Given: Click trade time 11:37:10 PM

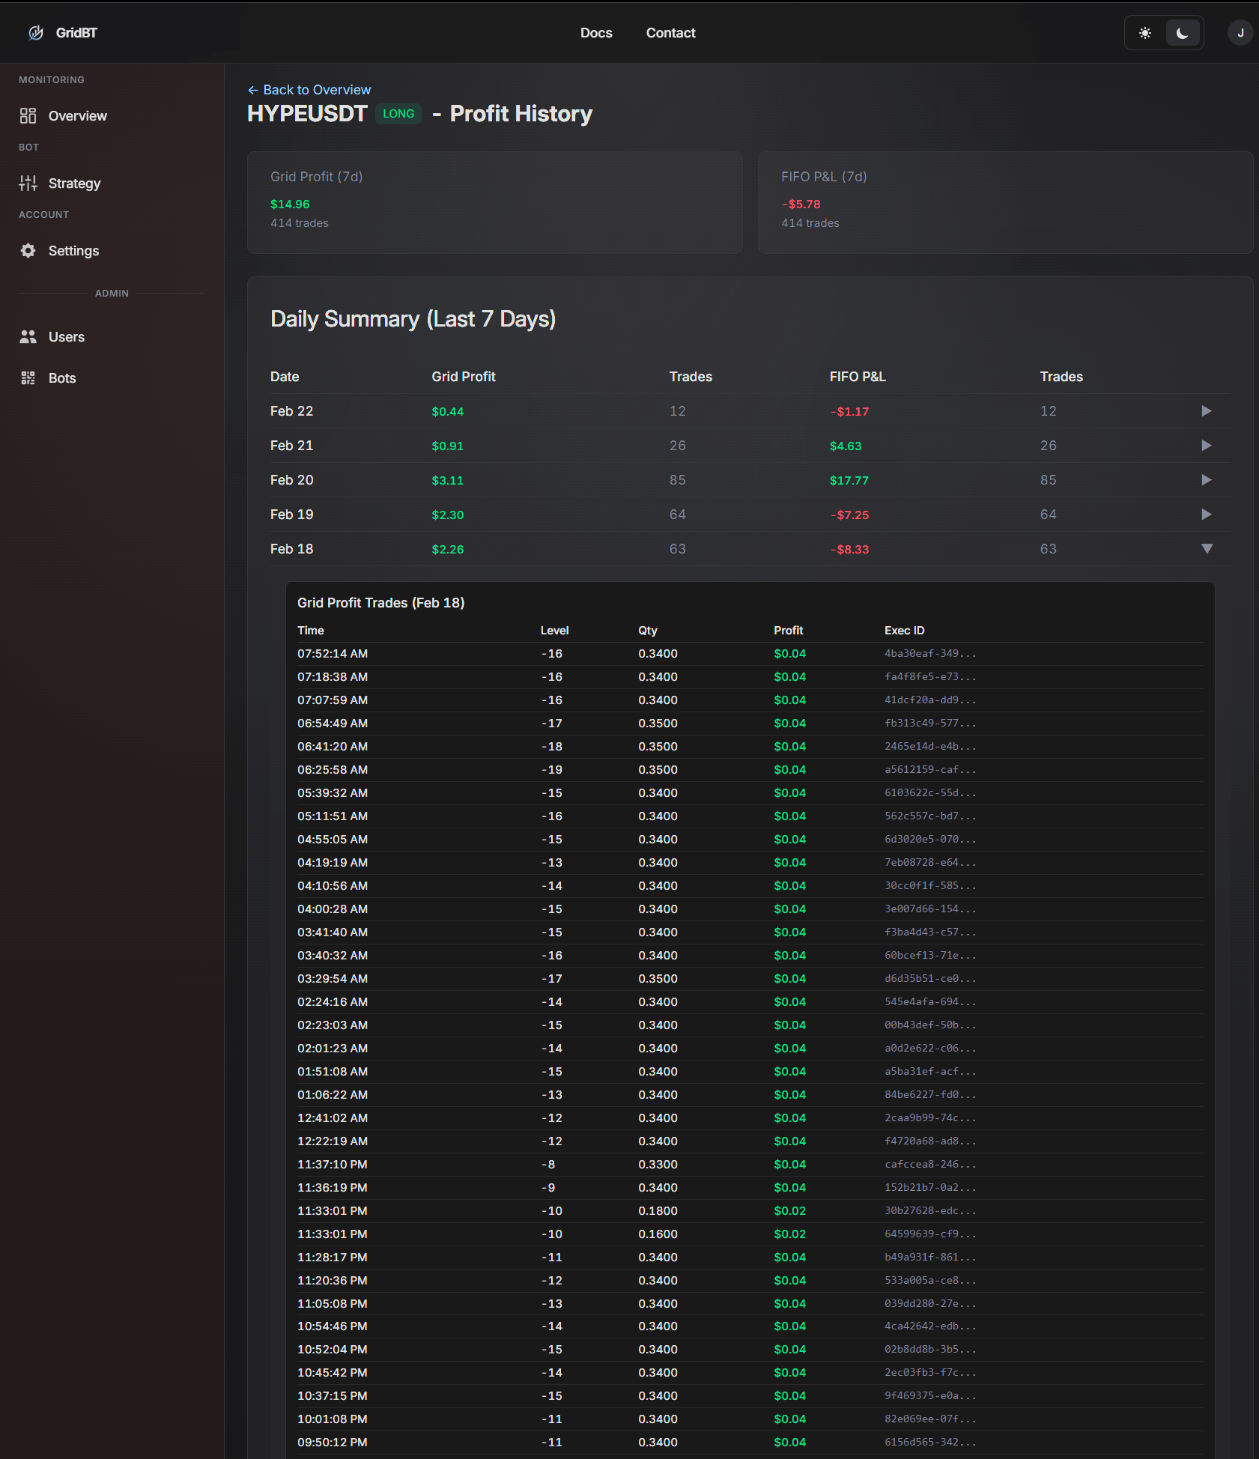Looking at the screenshot, I should coord(333,1164).
